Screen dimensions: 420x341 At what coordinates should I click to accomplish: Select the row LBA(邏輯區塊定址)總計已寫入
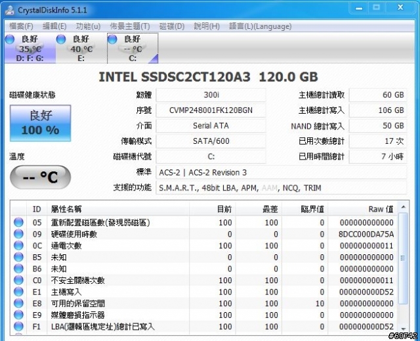pyautogui.click(x=204, y=327)
